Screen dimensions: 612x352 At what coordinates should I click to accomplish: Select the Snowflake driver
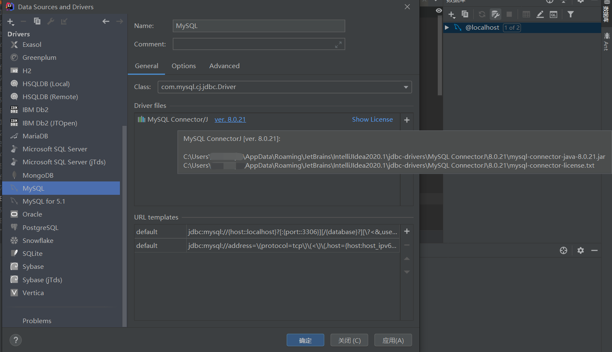tap(61, 241)
